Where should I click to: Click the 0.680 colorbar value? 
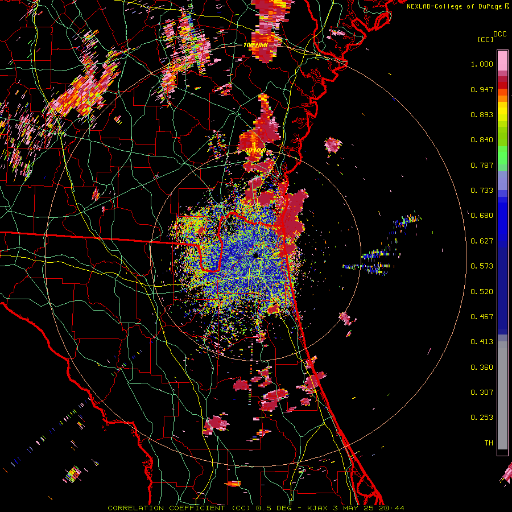[482, 216]
